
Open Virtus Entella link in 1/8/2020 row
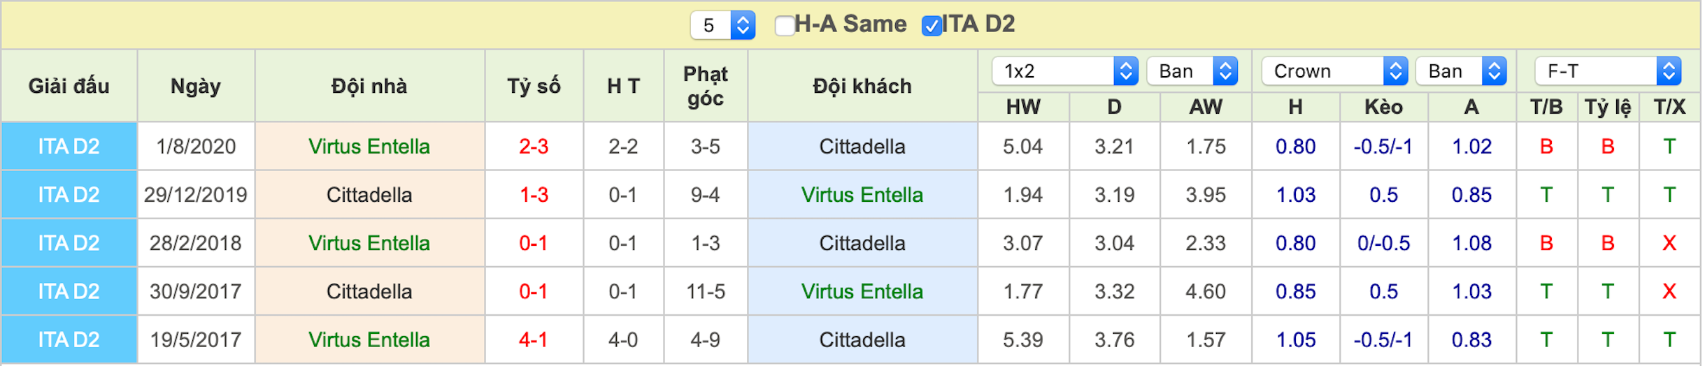pyautogui.click(x=369, y=147)
